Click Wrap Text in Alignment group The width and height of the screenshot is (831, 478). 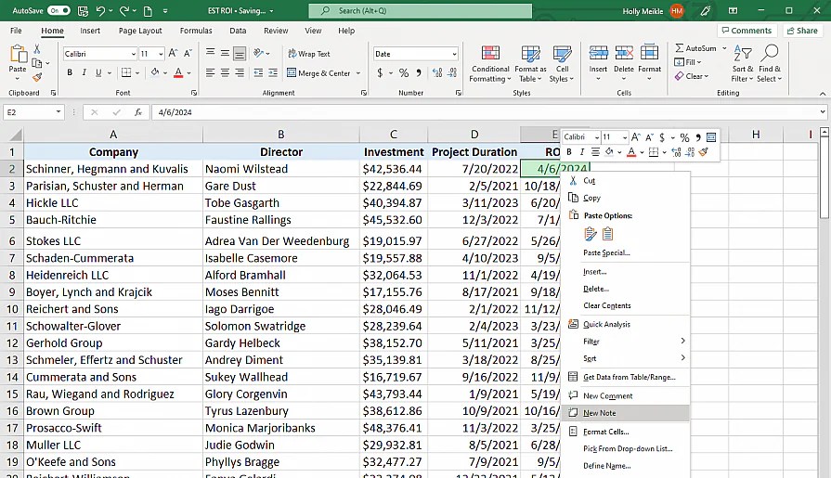[x=309, y=54]
